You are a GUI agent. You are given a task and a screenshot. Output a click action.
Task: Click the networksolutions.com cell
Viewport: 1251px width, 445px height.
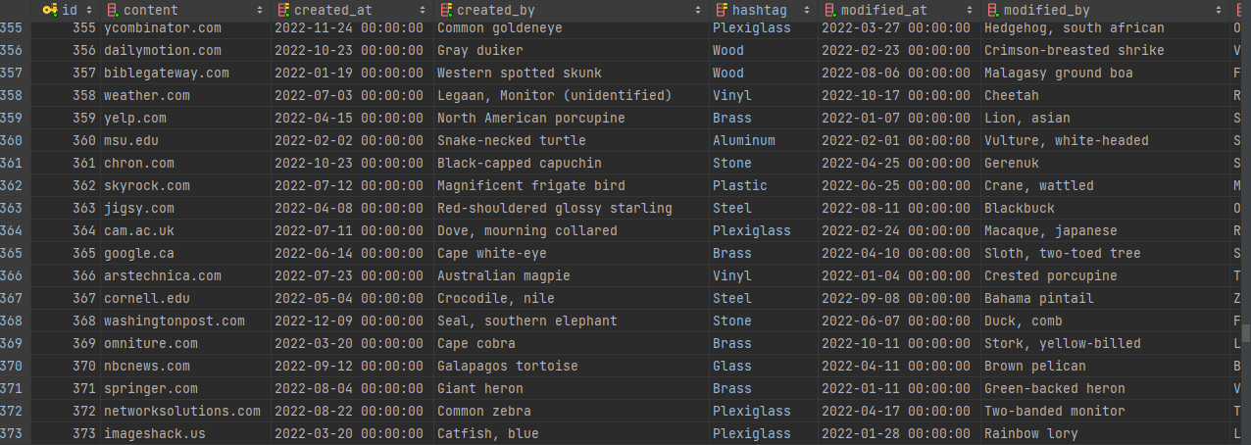185,411
